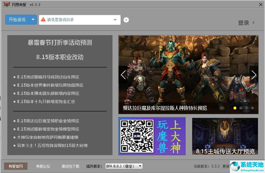Screen dimensions: 265x173
Task: Show next carousel slide with right arrow
Action: click(x=254, y=75)
